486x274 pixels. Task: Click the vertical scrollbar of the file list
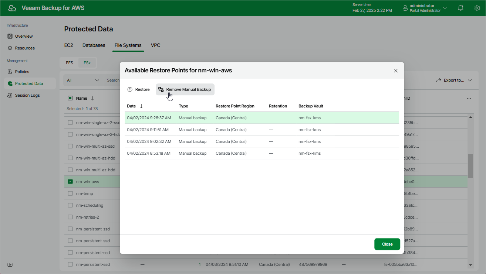tap(471, 166)
